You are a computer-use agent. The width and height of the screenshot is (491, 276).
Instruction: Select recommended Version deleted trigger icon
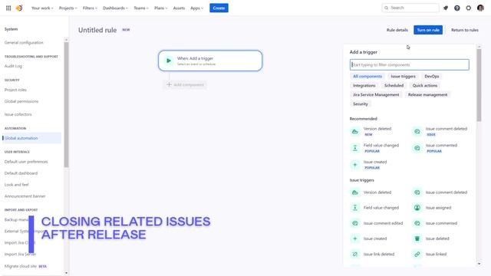(354, 131)
